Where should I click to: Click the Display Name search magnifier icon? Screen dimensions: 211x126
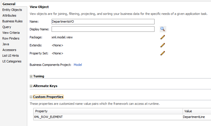coord(163,29)
